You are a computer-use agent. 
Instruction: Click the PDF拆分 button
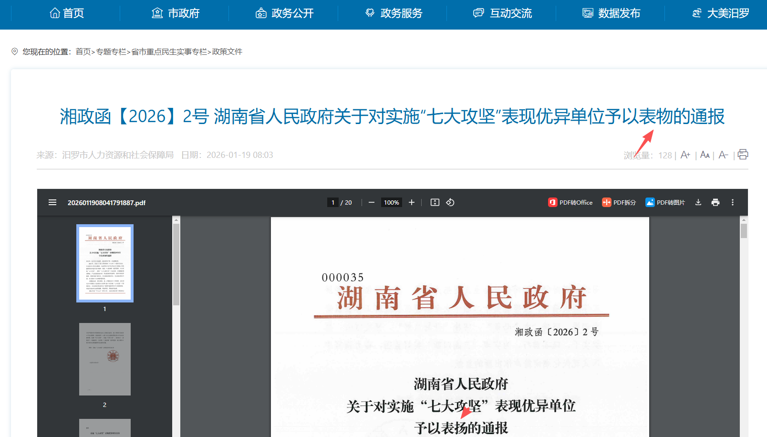click(x=619, y=203)
